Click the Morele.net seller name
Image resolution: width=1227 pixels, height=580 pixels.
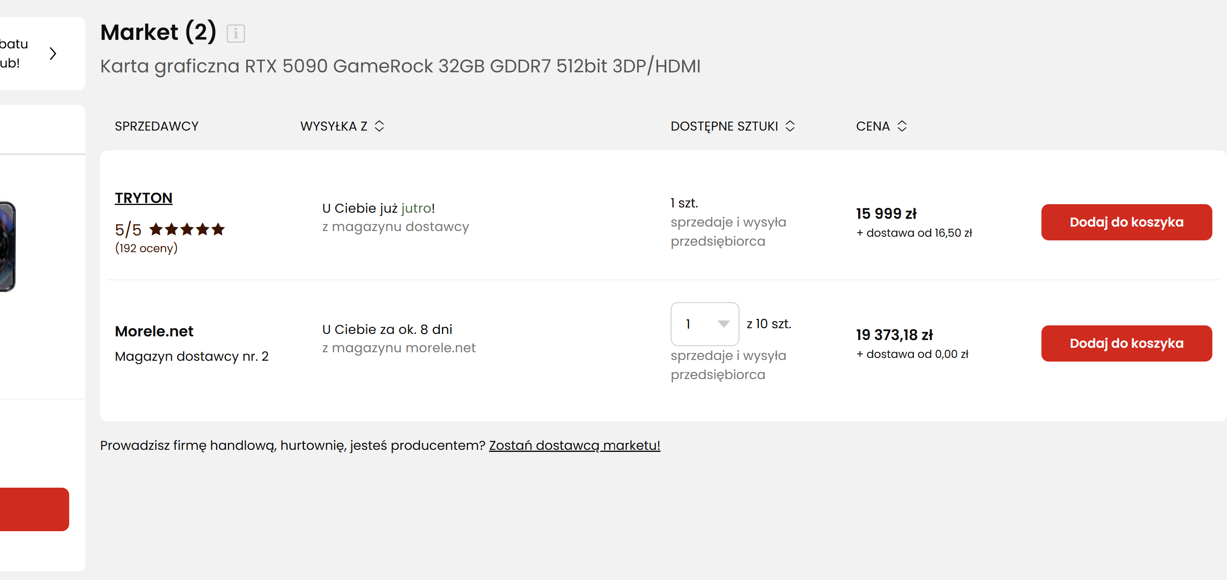(x=154, y=331)
